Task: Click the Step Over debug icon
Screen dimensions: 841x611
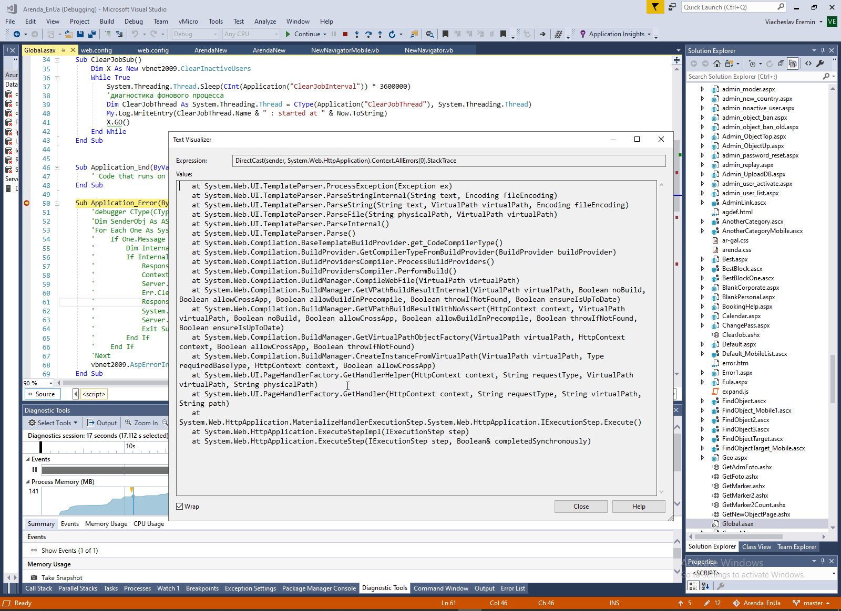Action: click(368, 34)
